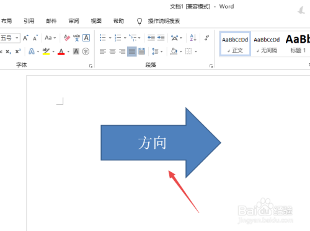
Task: Toggle character shading icon
Action: 76,51
